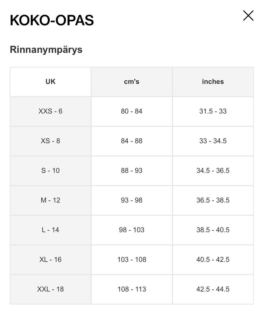Viewport: 265px width, 333px height.
Task: Click the 42.5 - 44.5 inches cell
Action: pyautogui.click(x=213, y=289)
